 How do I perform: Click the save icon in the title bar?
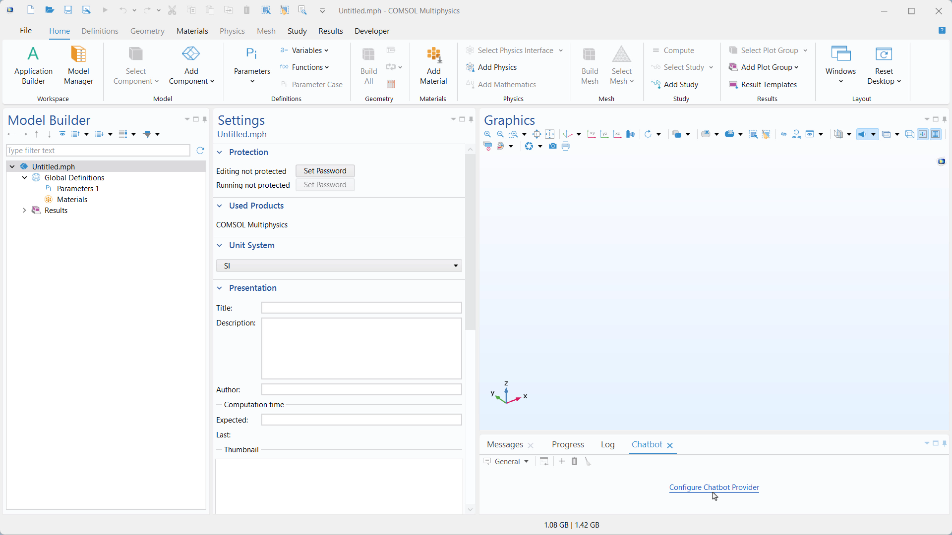[68, 10]
